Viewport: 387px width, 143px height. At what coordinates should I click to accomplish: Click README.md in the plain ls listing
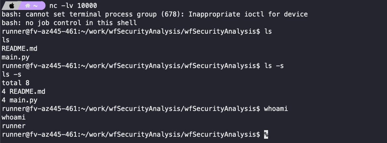click(x=19, y=49)
